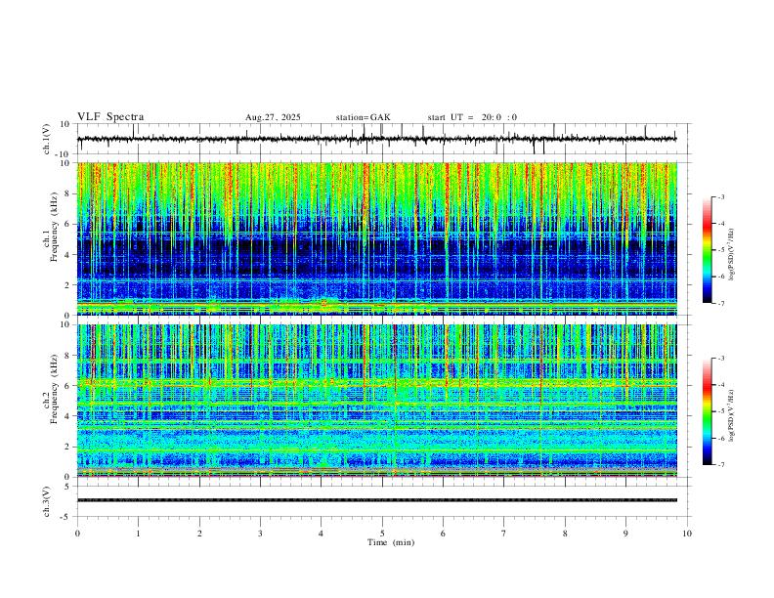Click the "start UT = 20:0 :0" text
774x598 pixels.
[x=472, y=117]
